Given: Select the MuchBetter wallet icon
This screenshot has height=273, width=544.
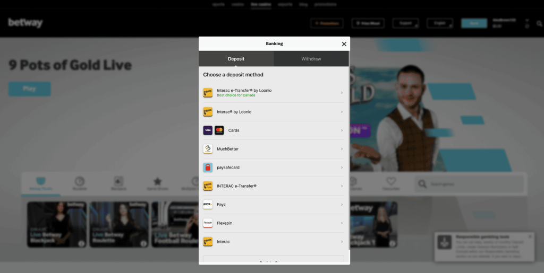Looking at the screenshot, I should [208, 149].
